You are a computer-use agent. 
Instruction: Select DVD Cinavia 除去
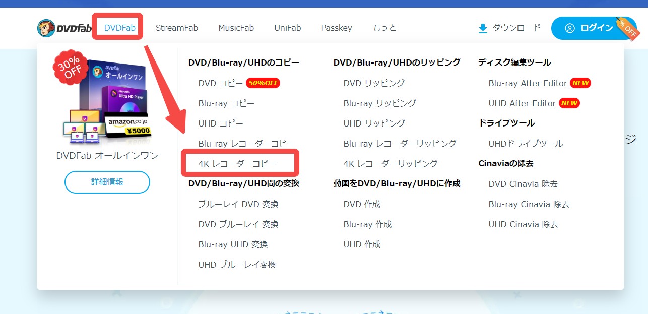(x=523, y=184)
